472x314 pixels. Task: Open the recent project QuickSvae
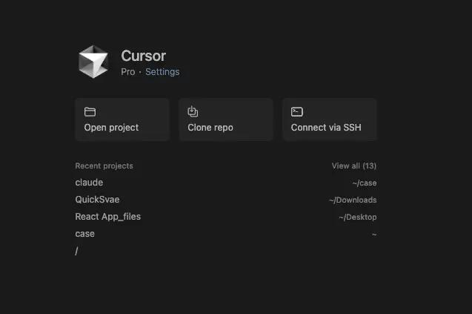coord(97,200)
